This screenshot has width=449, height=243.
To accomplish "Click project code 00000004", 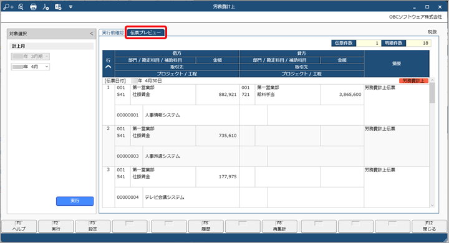I will 128,198.
